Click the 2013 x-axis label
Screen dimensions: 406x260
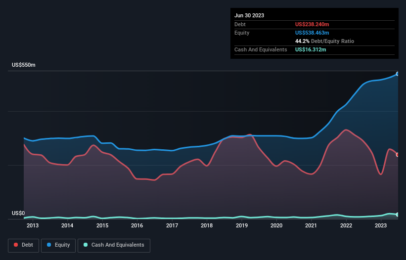point(33,225)
